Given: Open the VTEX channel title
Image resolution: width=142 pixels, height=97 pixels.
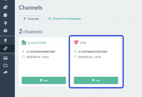Looking at the screenshot, I should (83, 43).
